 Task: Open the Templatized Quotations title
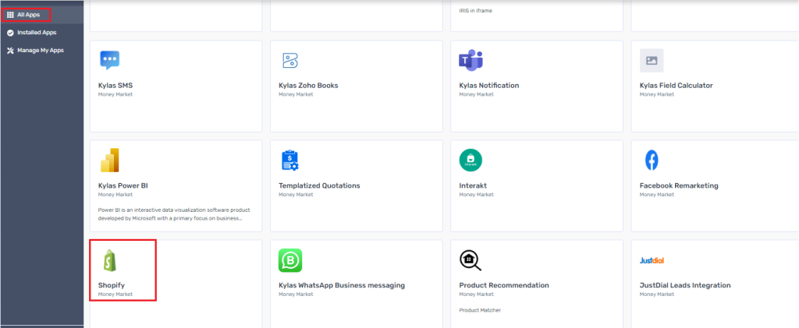[x=319, y=185]
